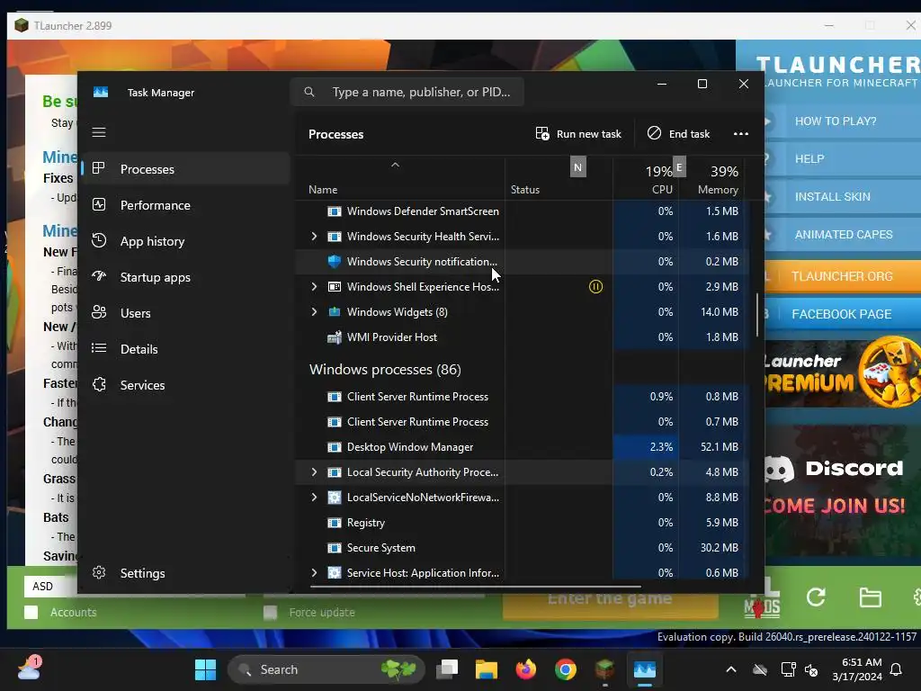Open the Task Manager hamburger navigation menu
This screenshot has height=691, width=921.
(99, 132)
